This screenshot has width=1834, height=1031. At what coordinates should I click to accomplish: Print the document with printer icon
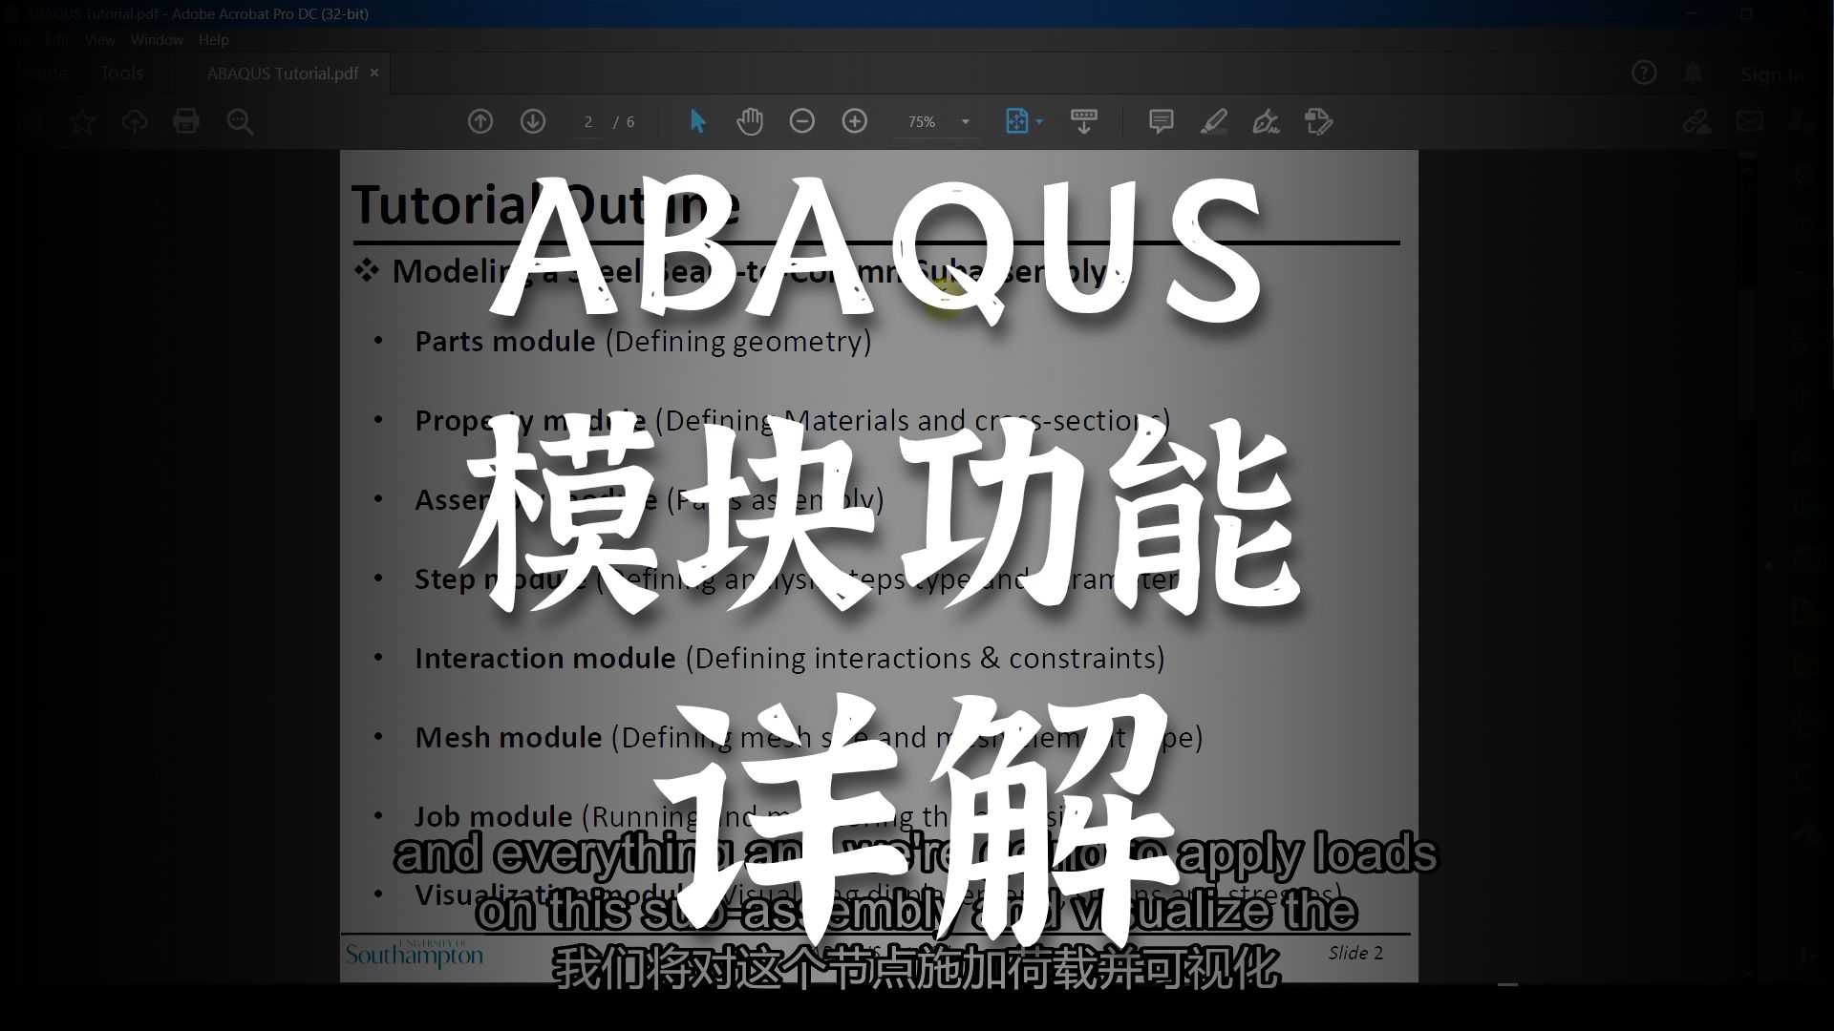pos(185,121)
